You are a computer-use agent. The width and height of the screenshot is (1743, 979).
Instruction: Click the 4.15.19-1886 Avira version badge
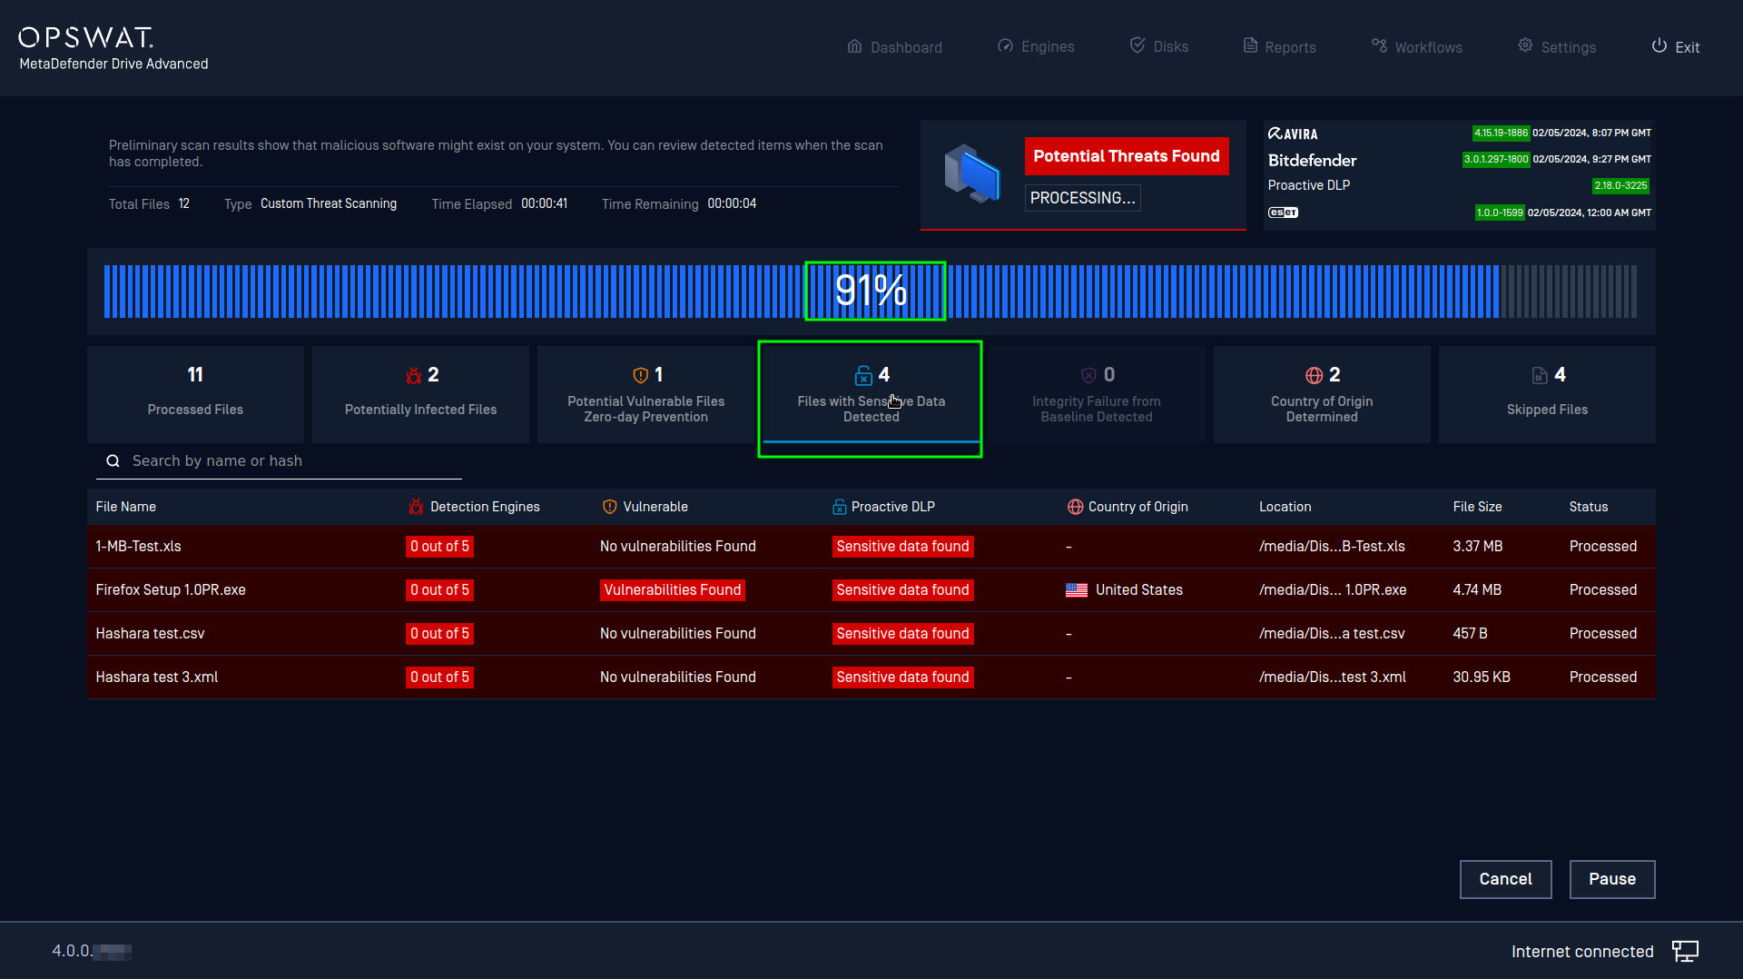pyautogui.click(x=1501, y=133)
